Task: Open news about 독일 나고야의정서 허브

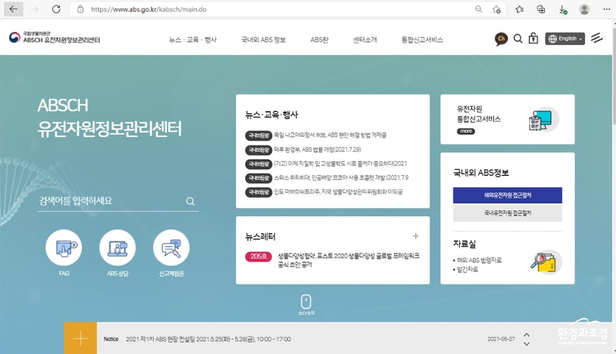Action: pos(330,135)
